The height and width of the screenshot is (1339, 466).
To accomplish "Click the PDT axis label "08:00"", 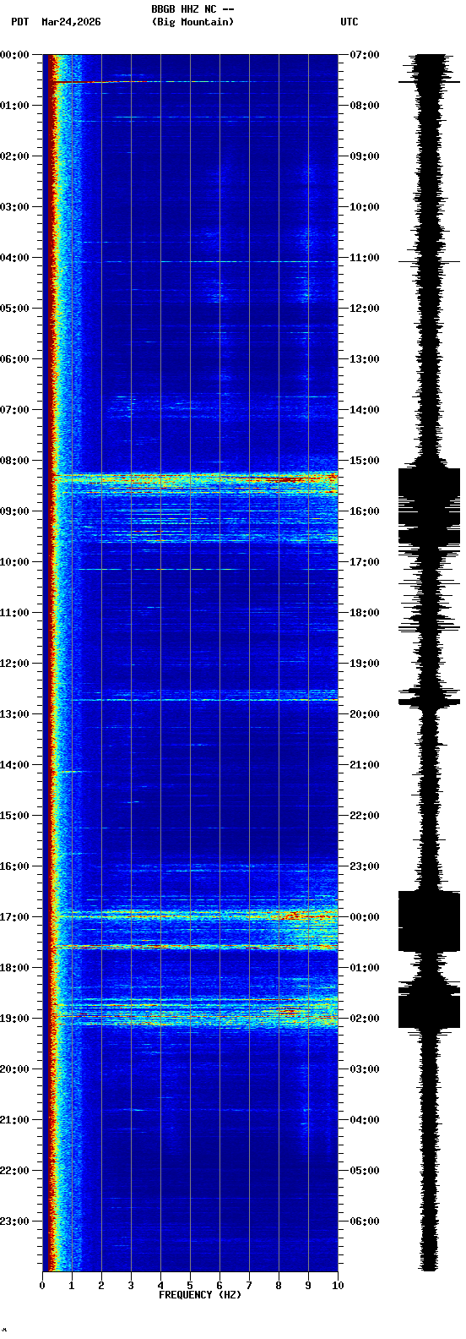I will point(15,461).
